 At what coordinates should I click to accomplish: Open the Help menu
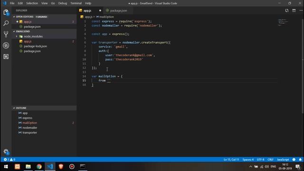(88, 3)
